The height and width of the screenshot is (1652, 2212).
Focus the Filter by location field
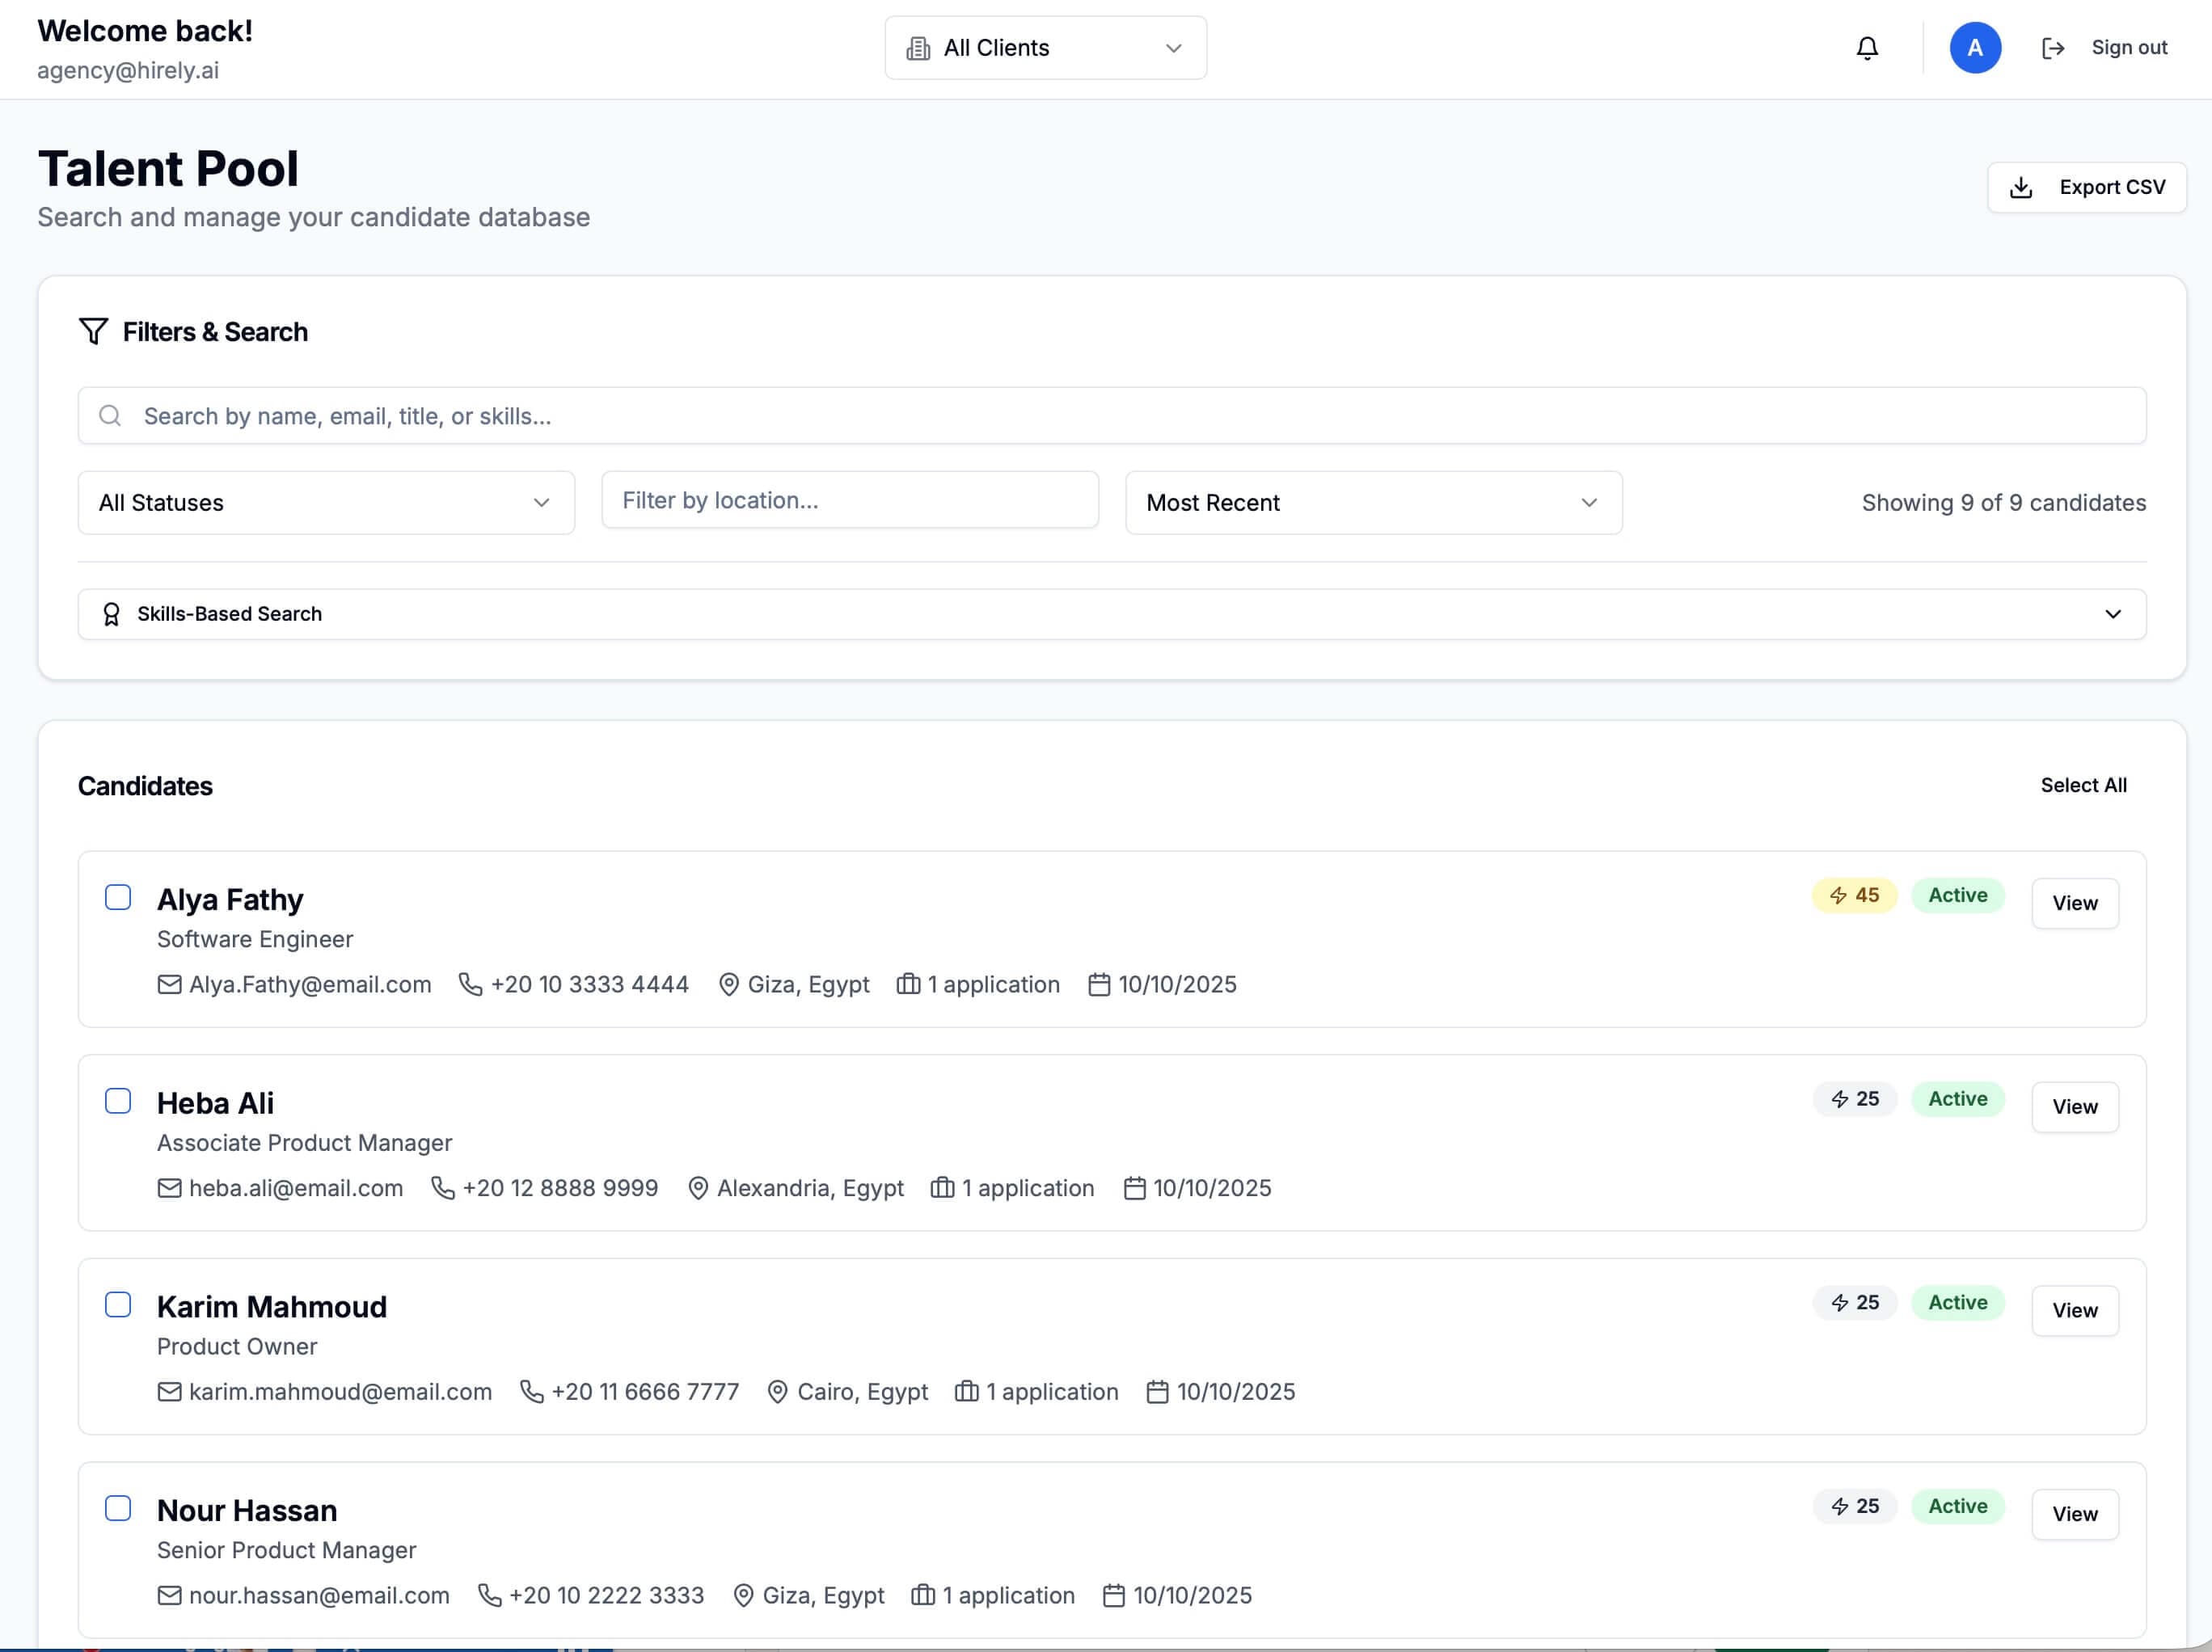click(x=849, y=501)
